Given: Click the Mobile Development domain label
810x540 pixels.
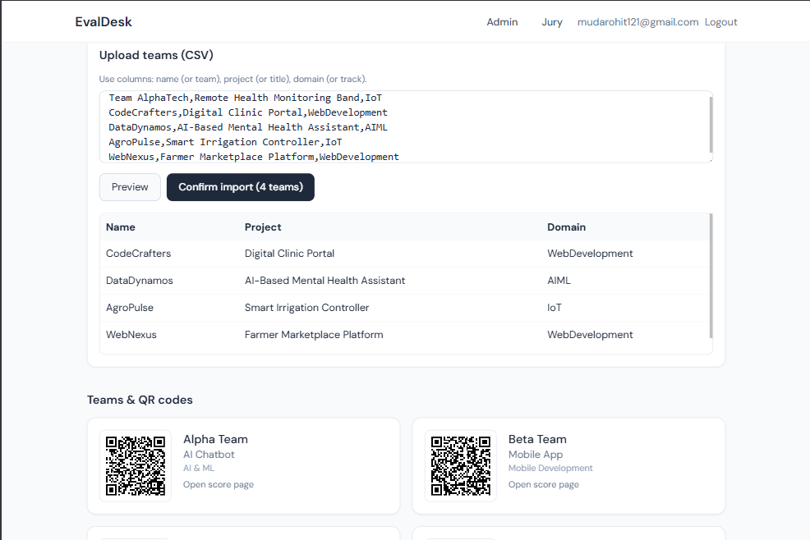Looking at the screenshot, I should [550, 469].
